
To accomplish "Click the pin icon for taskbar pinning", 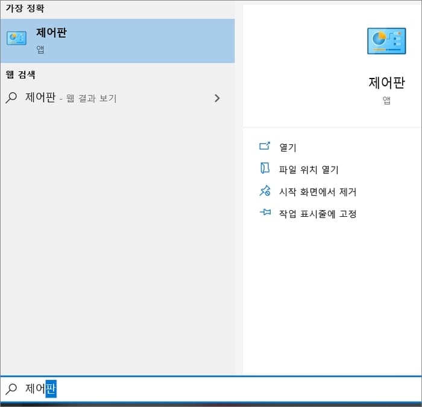I will 265,212.
